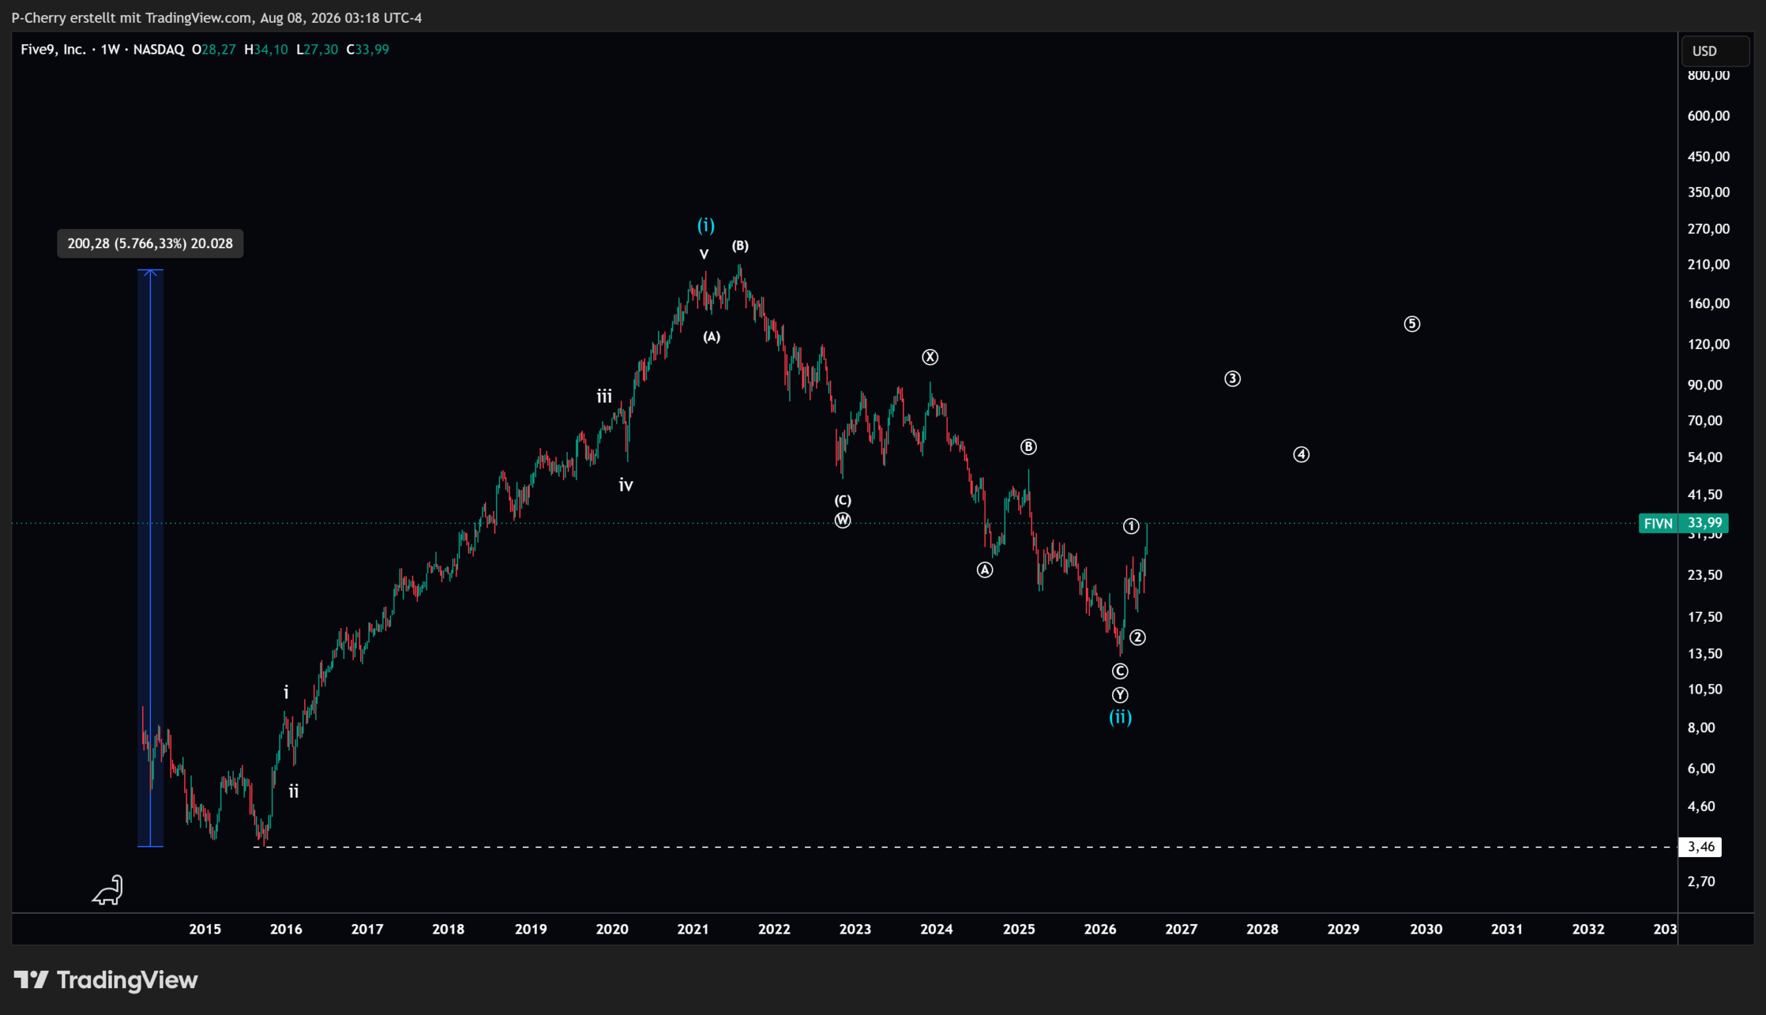This screenshot has height=1015, width=1766.
Task: Select the circled 1 wave label
Action: (1131, 526)
